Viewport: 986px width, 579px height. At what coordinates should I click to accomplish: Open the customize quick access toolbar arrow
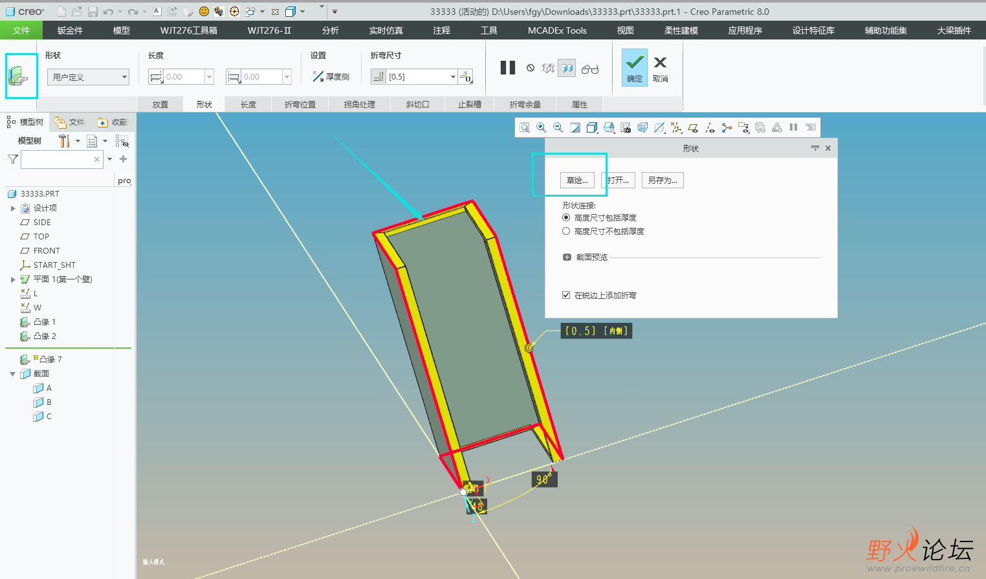[334, 12]
